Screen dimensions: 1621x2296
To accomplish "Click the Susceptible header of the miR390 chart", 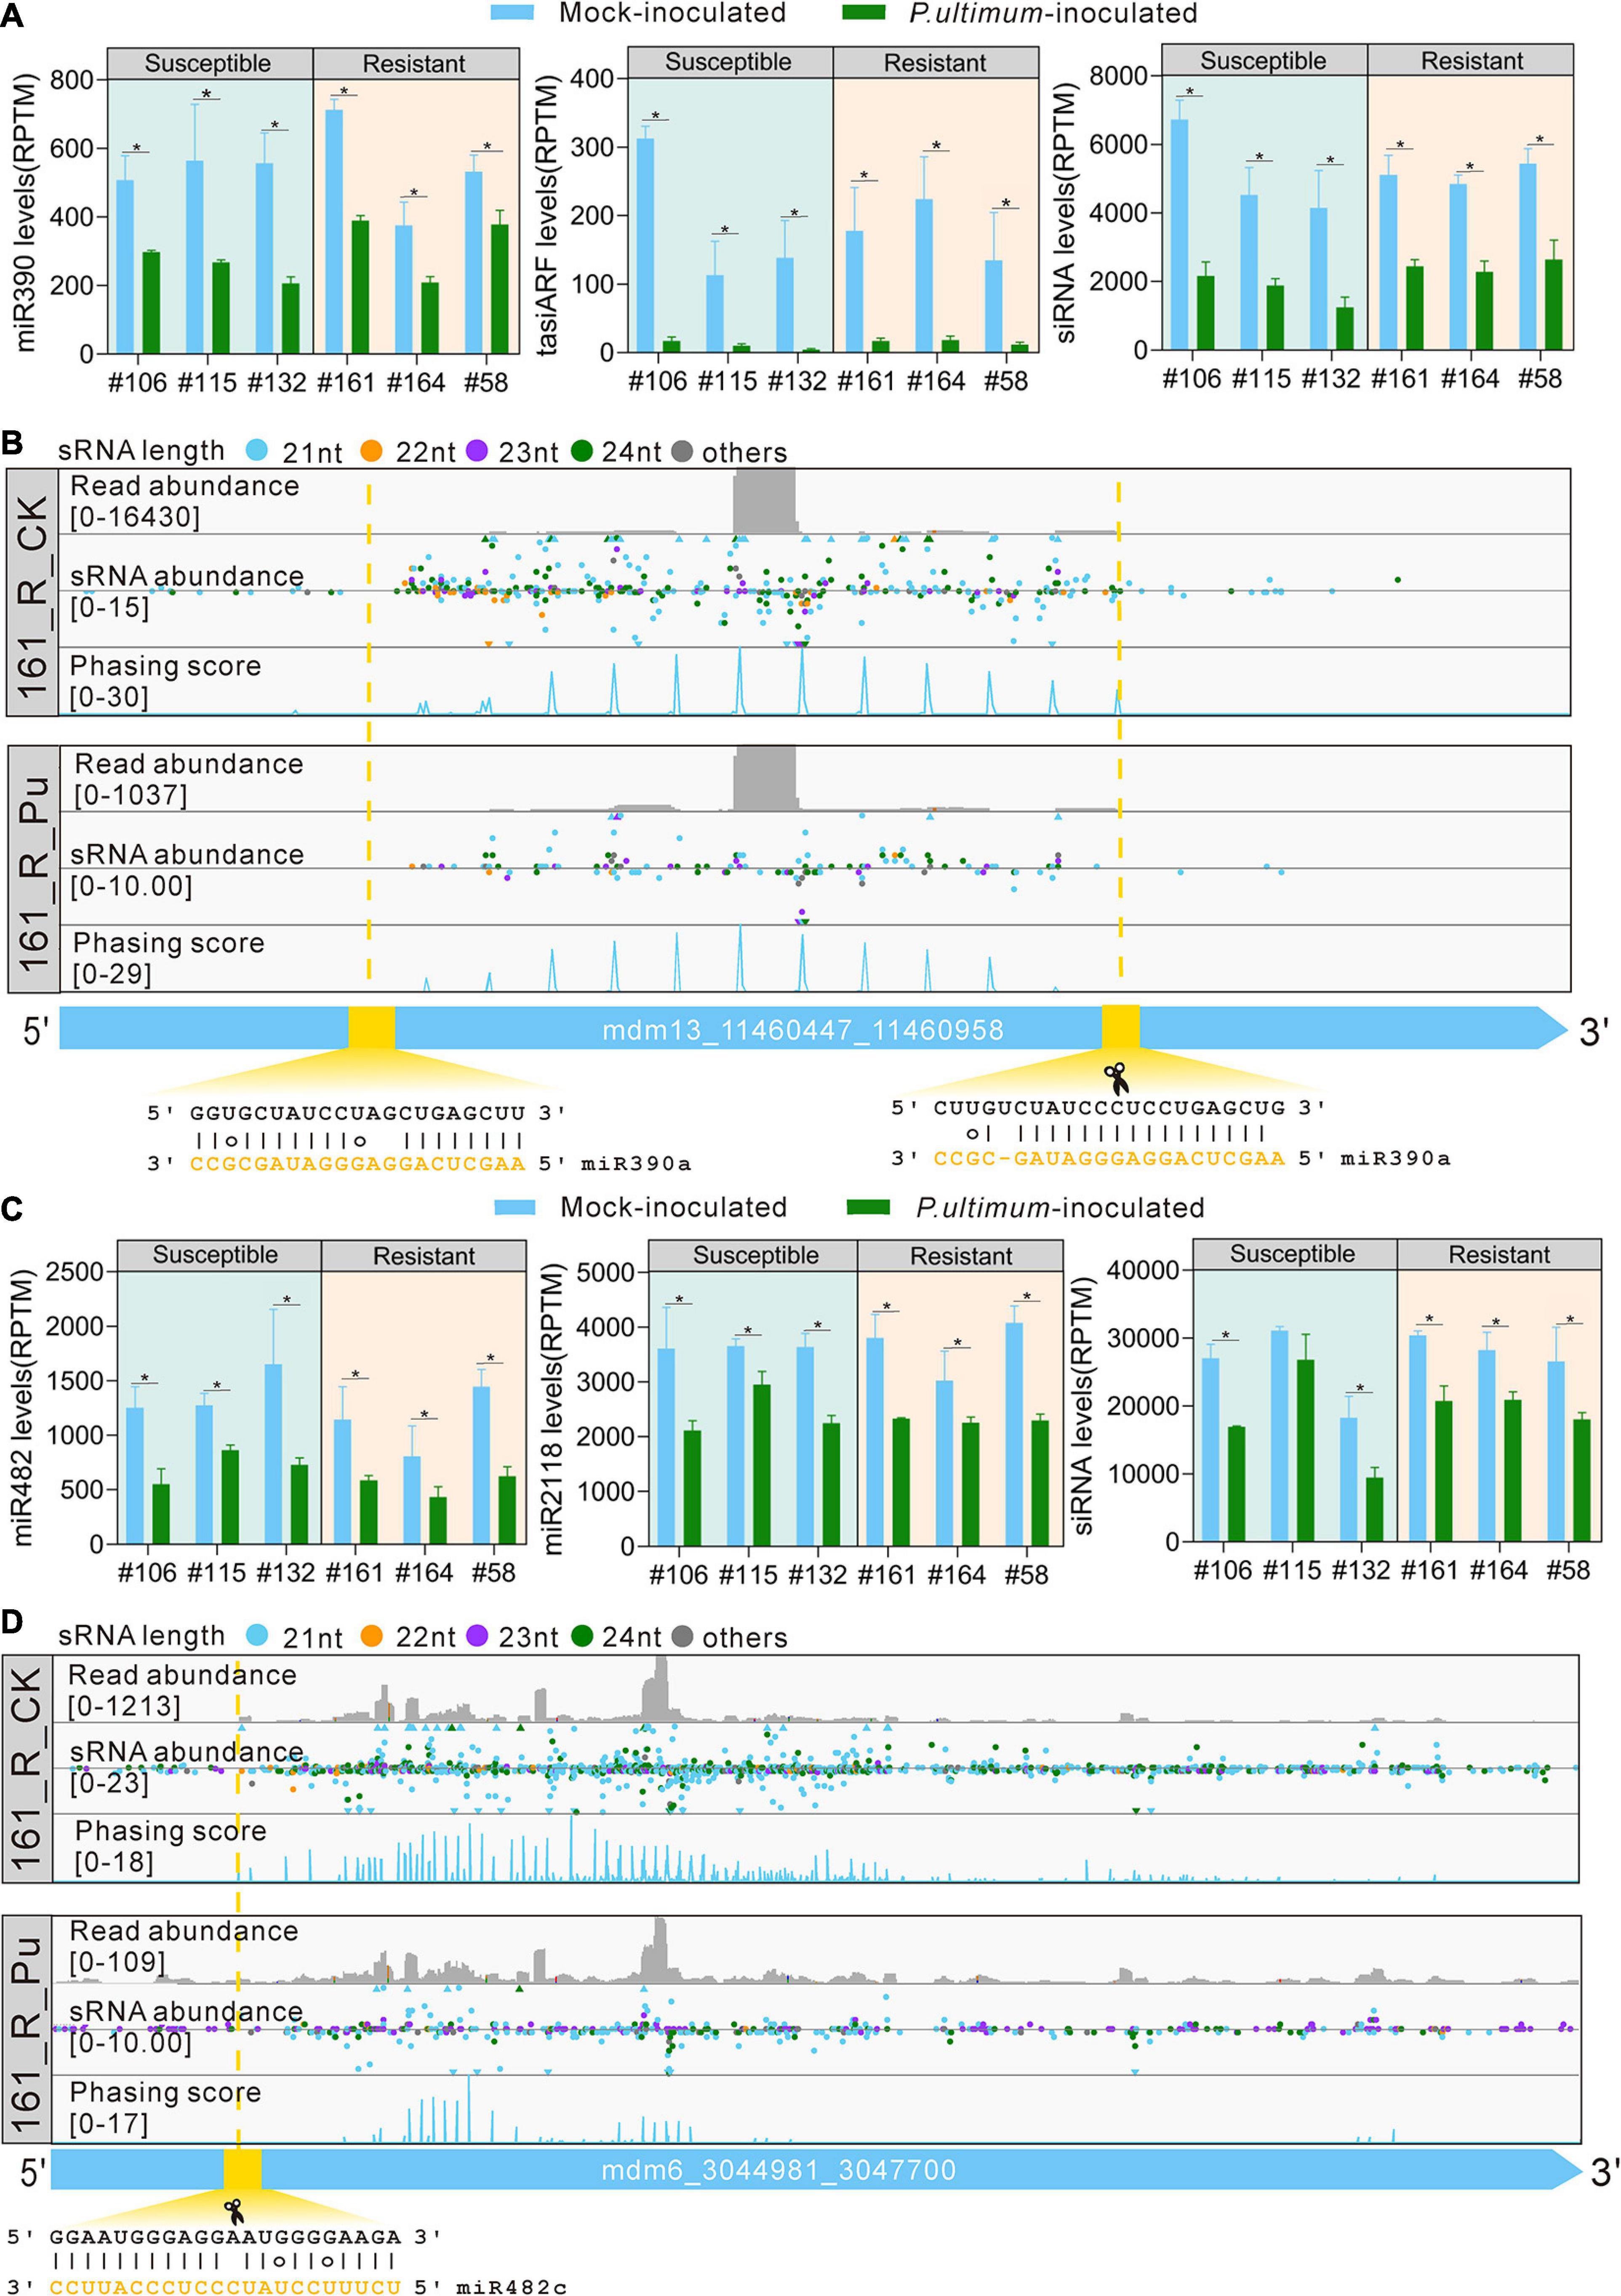I will click(210, 63).
